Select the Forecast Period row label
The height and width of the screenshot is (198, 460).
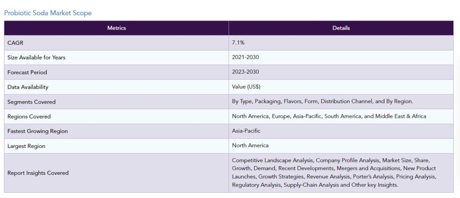[27, 72]
